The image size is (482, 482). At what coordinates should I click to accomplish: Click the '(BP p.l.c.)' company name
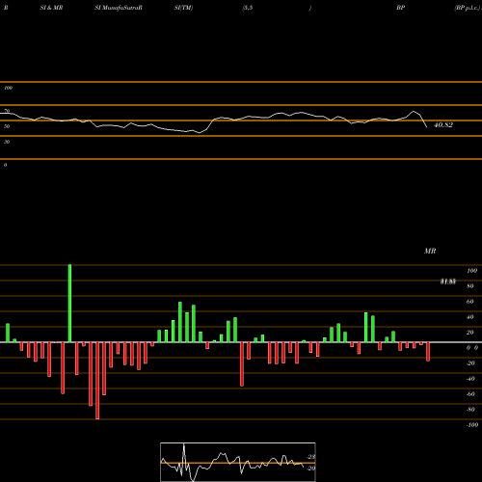[x=468, y=8]
